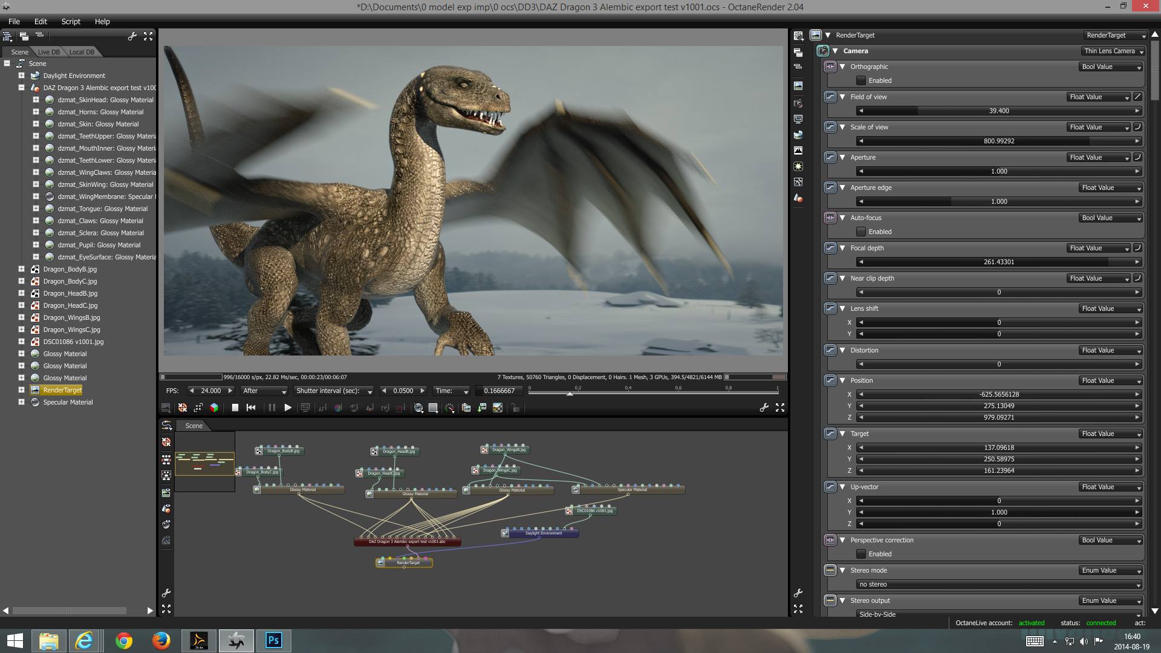Open render viewport wrench settings

(x=764, y=408)
